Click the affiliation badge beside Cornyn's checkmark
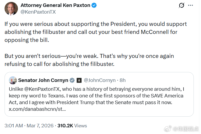201x134 pixels. [x=79, y=80]
